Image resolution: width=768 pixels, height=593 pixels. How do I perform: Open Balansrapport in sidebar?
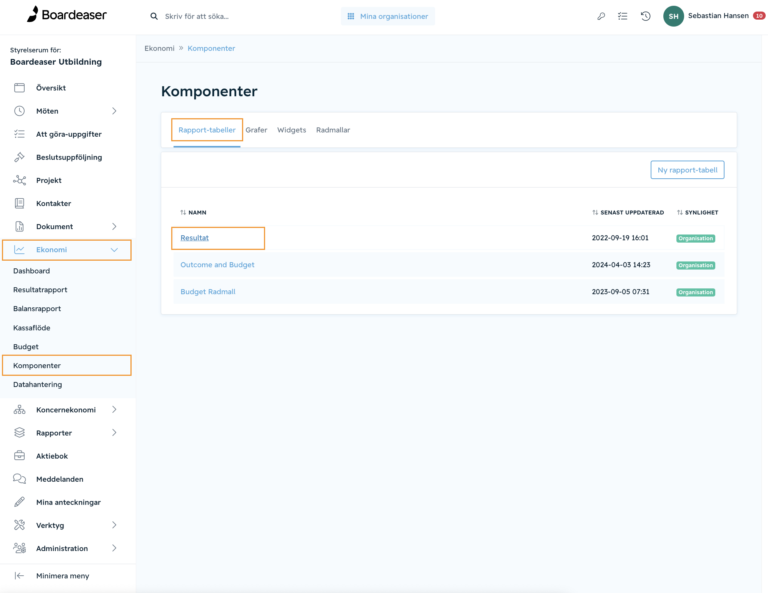[x=37, y=309]
